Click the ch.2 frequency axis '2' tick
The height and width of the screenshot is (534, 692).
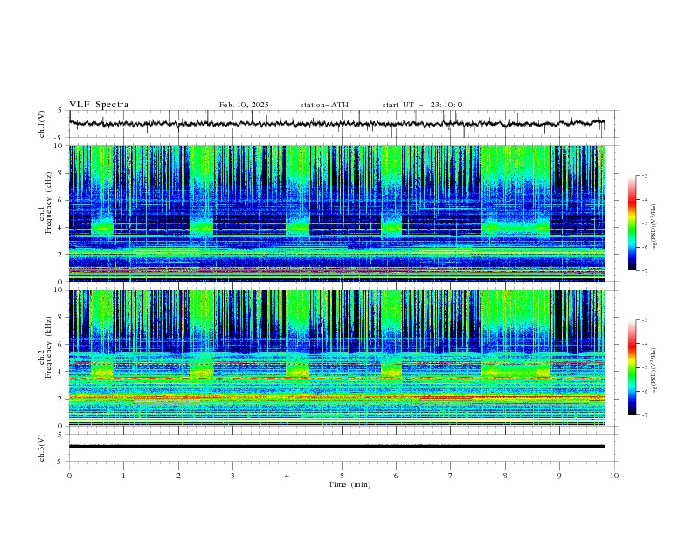pyautogui.click(x=62, y=399)
